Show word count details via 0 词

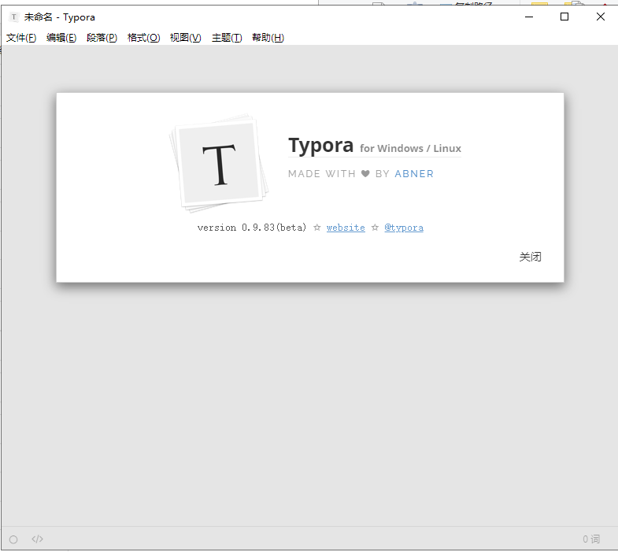coord(591,539)
